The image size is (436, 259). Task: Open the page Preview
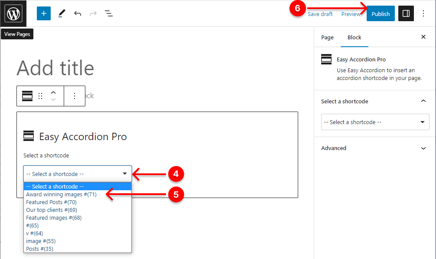(351, 14)
